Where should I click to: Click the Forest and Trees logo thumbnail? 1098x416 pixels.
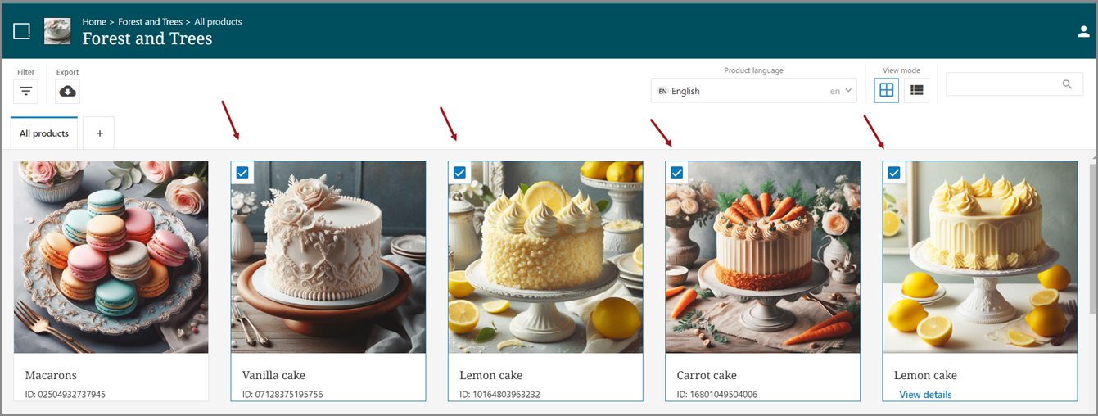click(57, 31)
